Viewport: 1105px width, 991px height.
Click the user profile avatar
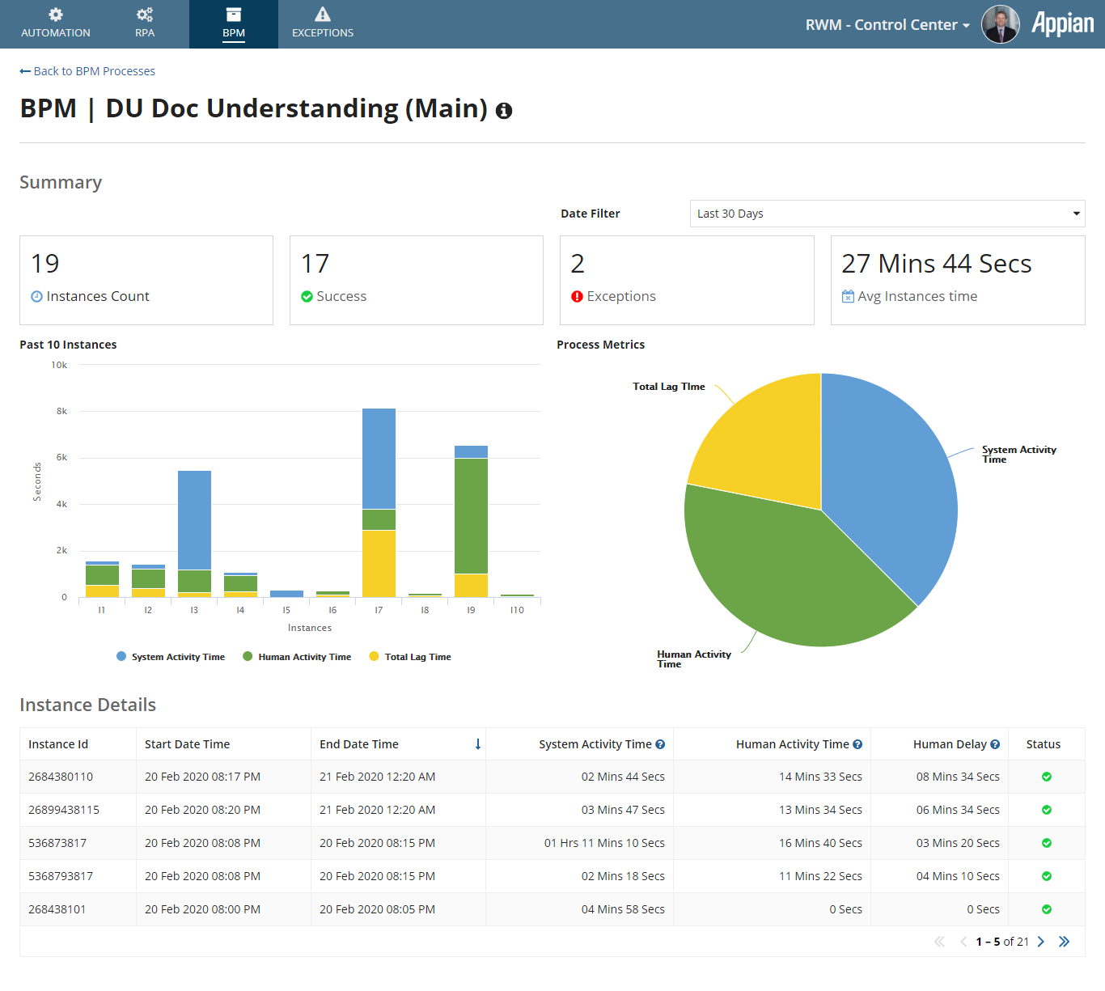tap(1001, 24)
